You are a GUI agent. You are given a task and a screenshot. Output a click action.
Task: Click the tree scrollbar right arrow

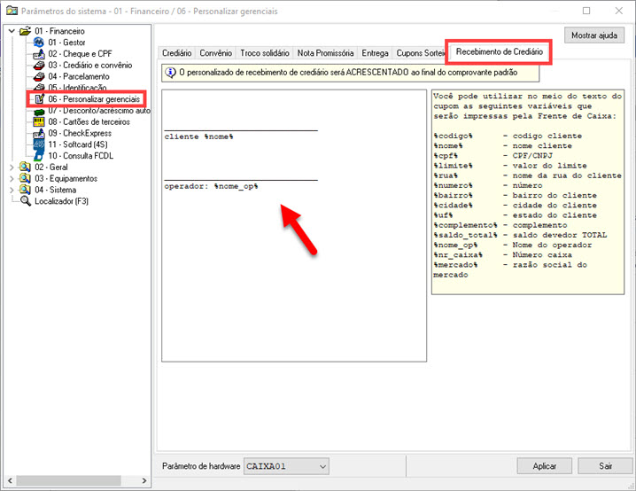coord(144,480)
